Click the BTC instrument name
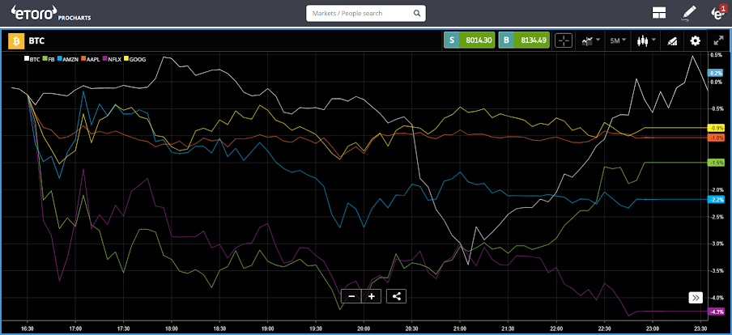 [x=36, y=41]
